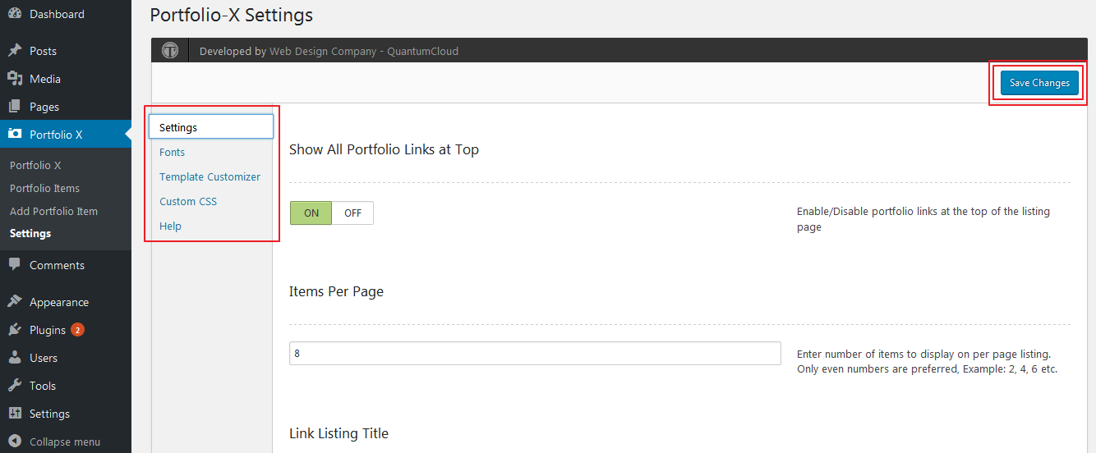1096x453 pixels.
Task: Click the Portfolio X camera icon
Action: 15,134
